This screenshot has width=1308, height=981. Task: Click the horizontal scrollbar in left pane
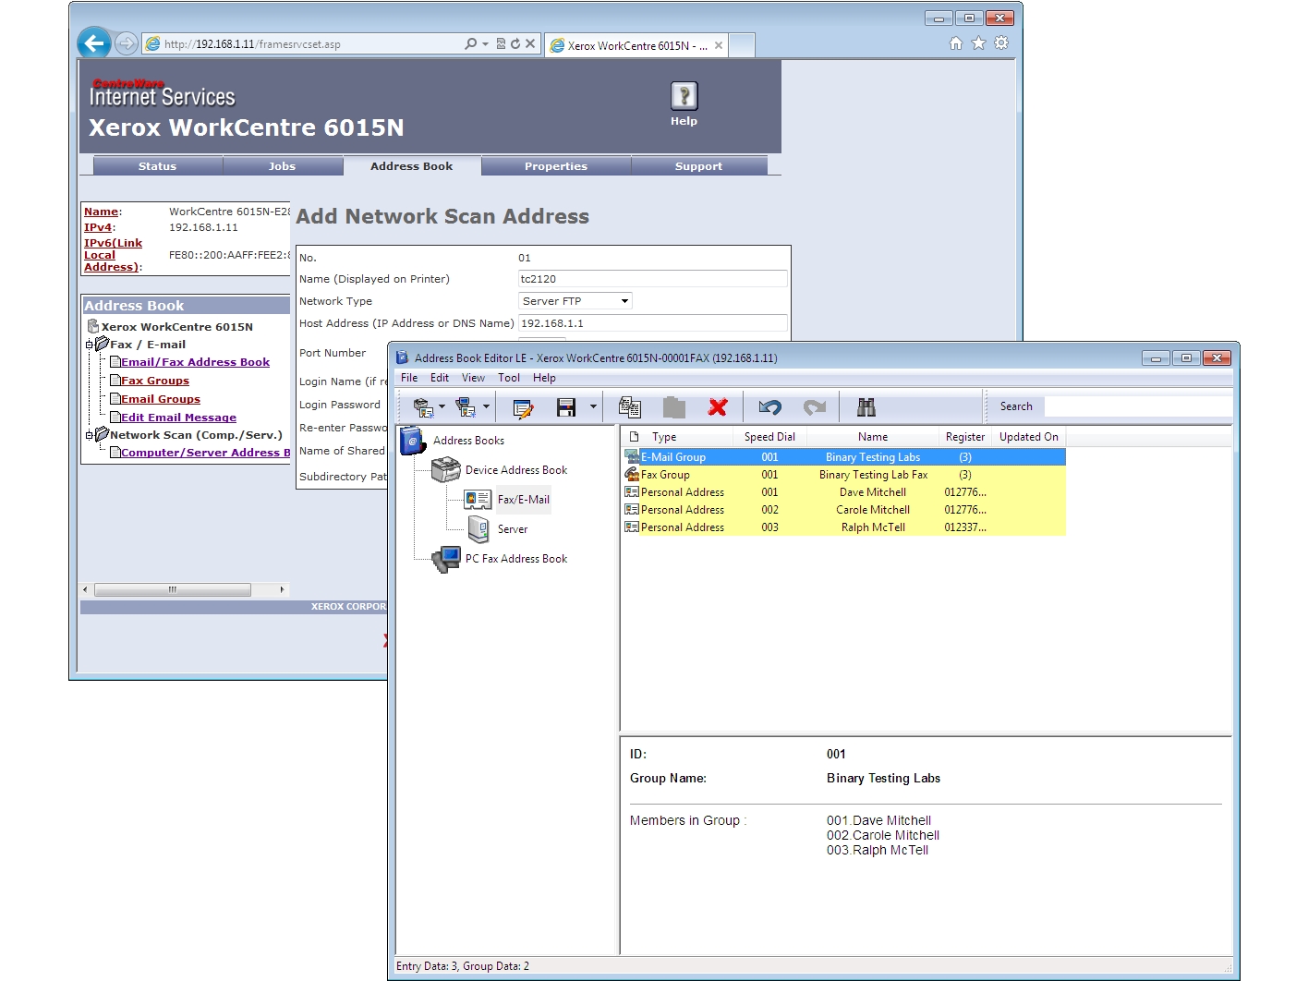[173, 589]
